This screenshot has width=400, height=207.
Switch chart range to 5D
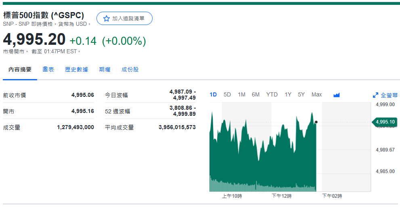coord(227,94)
